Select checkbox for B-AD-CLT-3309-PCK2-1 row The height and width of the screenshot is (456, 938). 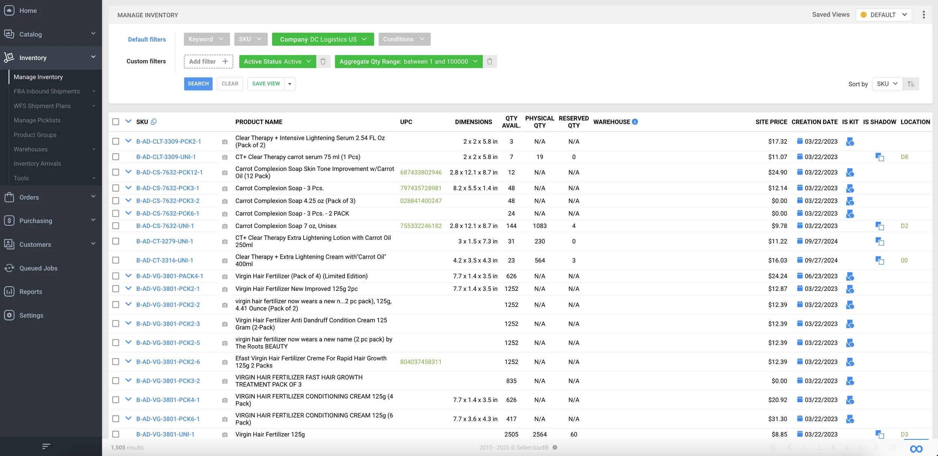pos(116,141)
